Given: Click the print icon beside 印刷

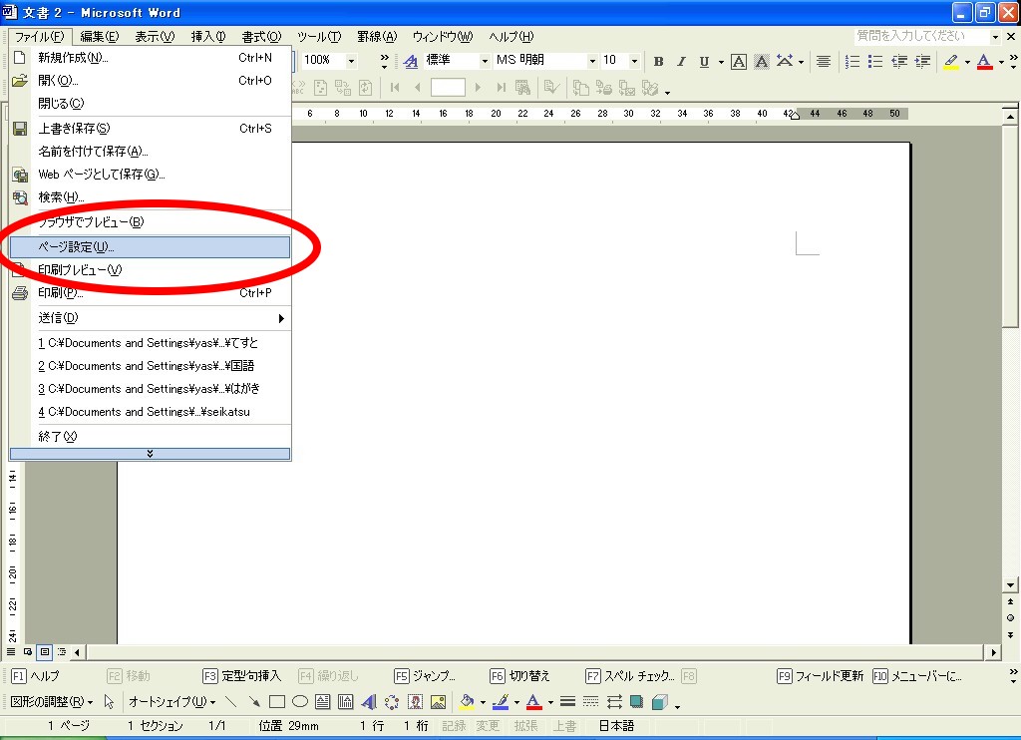Looking at the screenshot, I should point(20,293).
